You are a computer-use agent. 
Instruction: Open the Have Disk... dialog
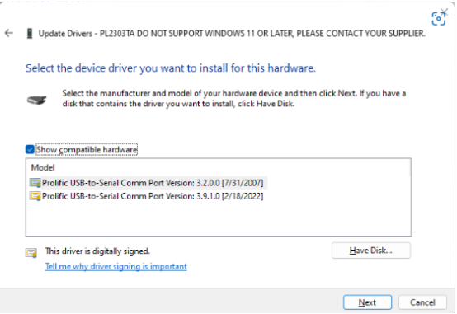point(371,251)
